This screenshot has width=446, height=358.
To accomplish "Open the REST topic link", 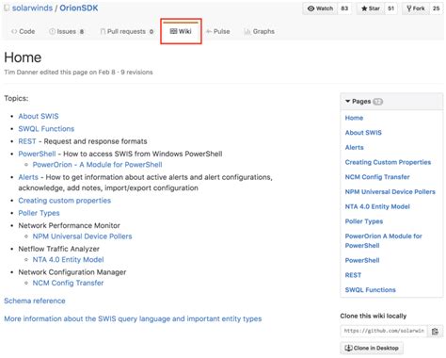I will (27, 141).
